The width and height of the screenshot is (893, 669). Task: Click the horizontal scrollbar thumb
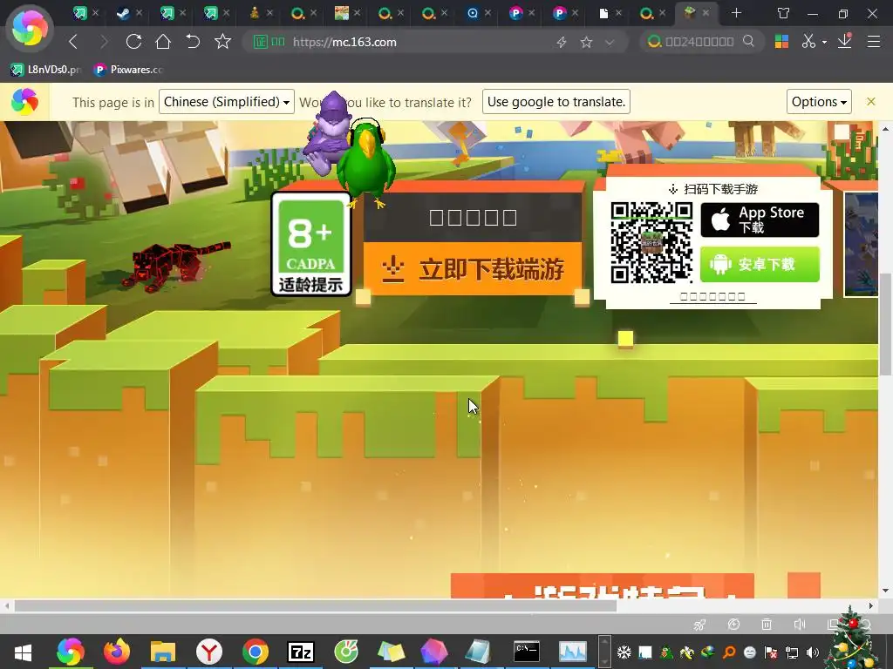click(316, 606)
